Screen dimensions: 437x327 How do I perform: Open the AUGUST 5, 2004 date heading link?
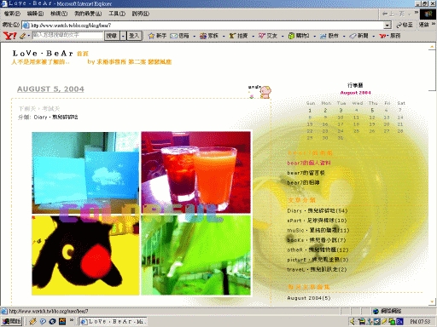click(x=50, y=89)
